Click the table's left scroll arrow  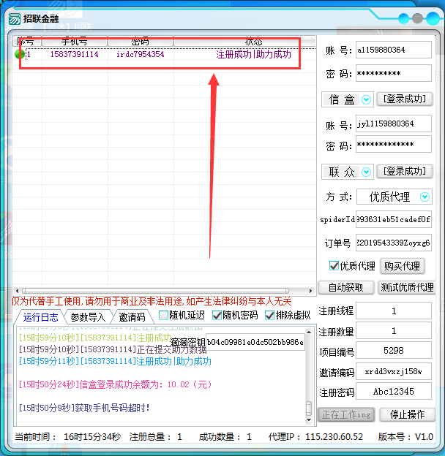coord(17,291)
